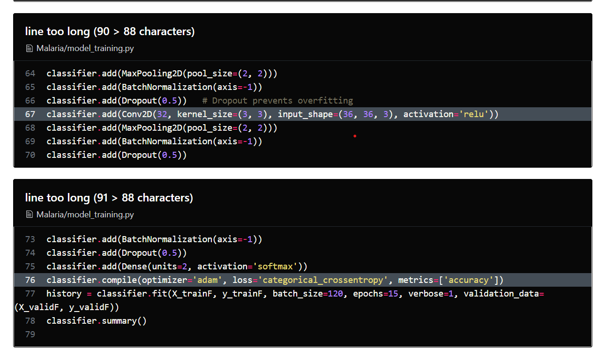
Task: Select heading 'line too long (90 > 88 characters)'
Action: pos(110,31)
